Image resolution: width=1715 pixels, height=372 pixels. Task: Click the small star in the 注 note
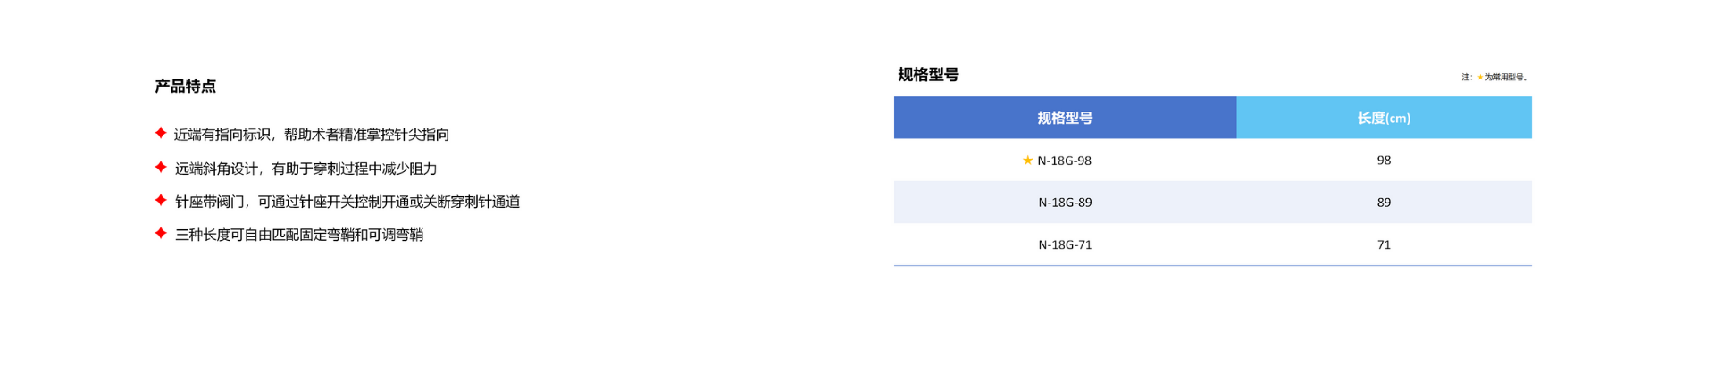tap(1480, 78)
